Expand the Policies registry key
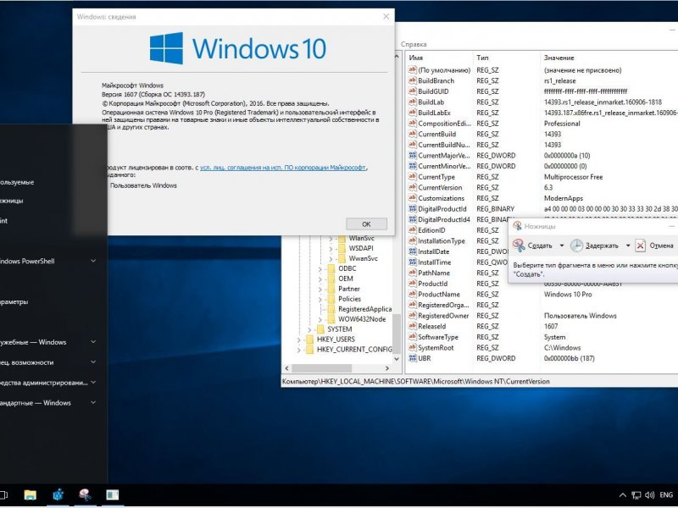This screenshot has height=508, width=678. tap(320, 299)
